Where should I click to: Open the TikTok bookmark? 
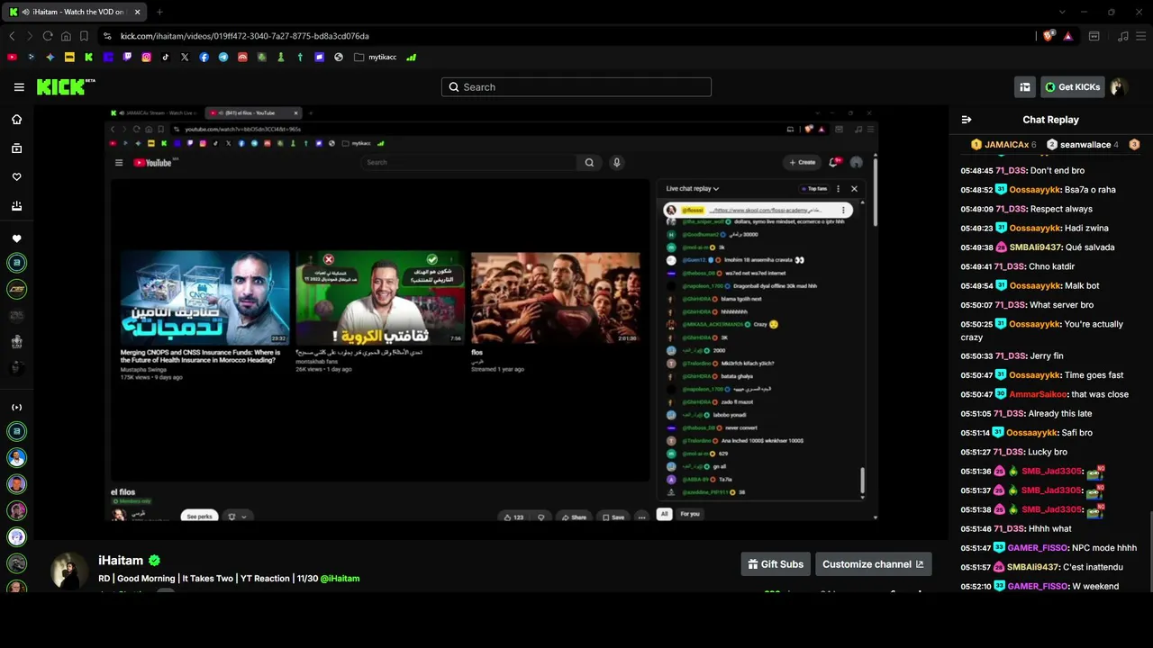pyautogui.click(x=166, y=57)
